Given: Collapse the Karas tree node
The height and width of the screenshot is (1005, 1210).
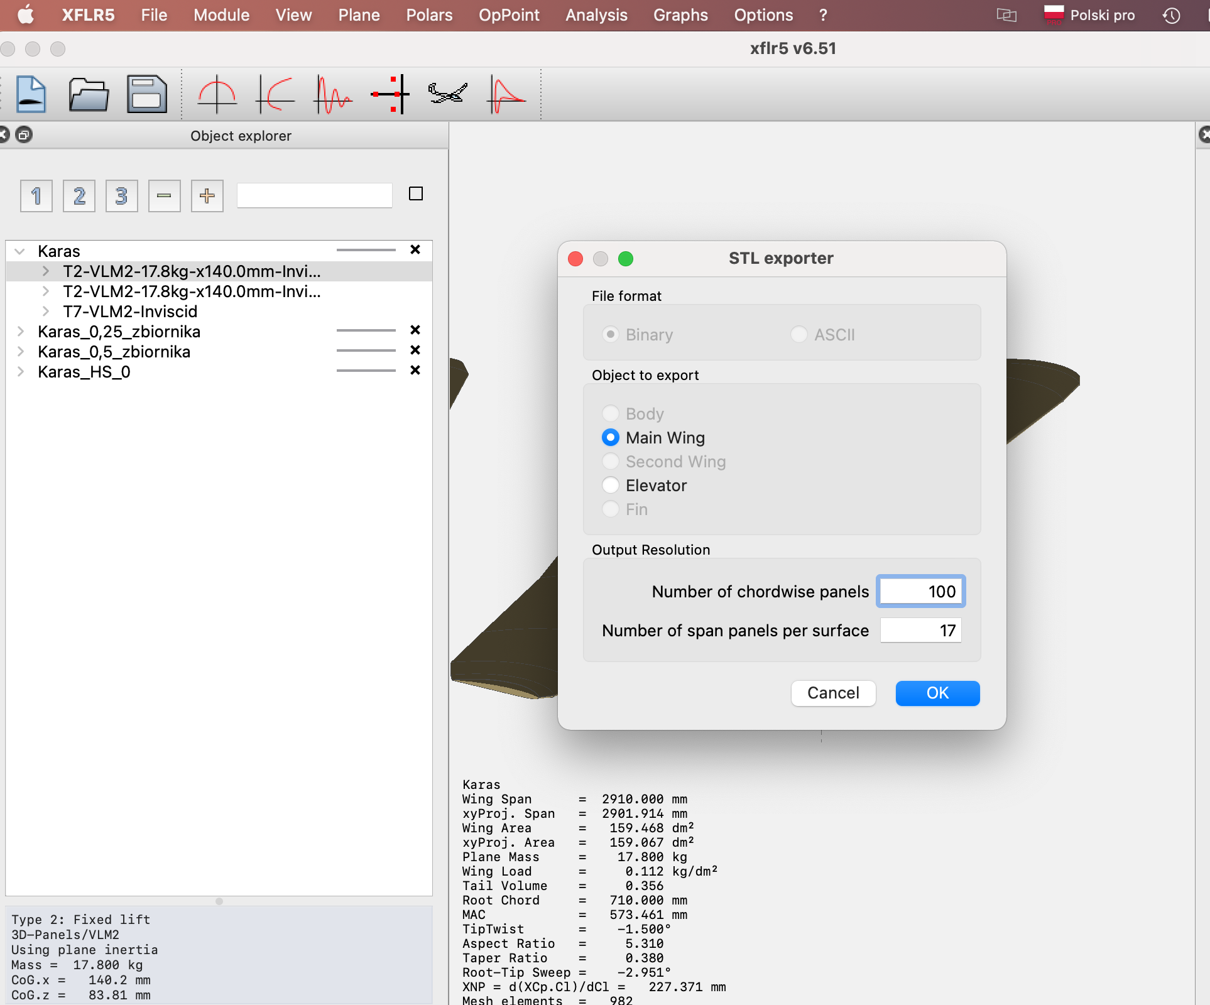Looking at the screenshot, I should coord(19,251).
